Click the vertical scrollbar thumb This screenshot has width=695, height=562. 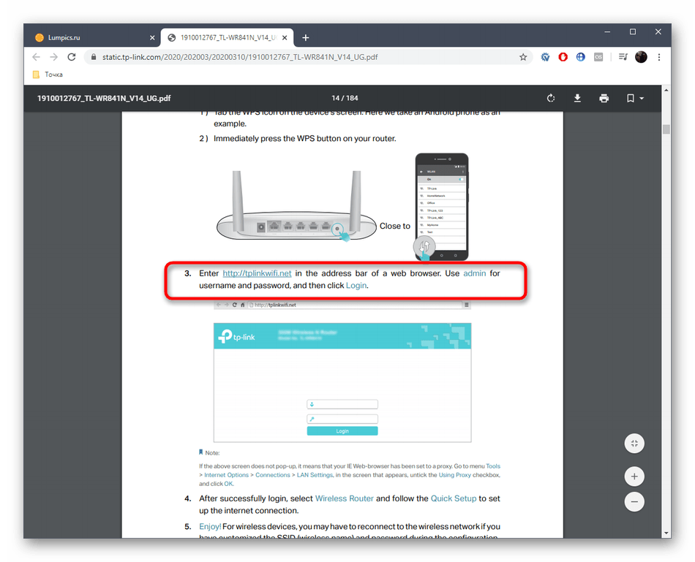pyautogui.click(x=666, y=129)
